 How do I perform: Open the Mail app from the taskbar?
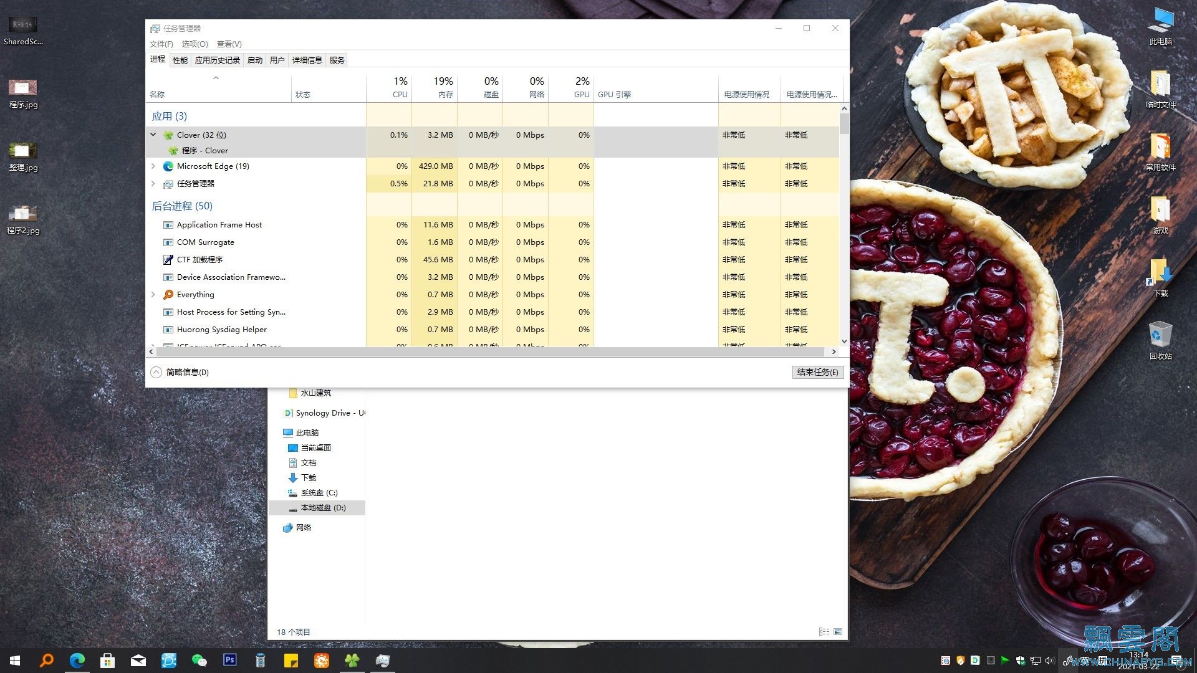click(138, 661)
